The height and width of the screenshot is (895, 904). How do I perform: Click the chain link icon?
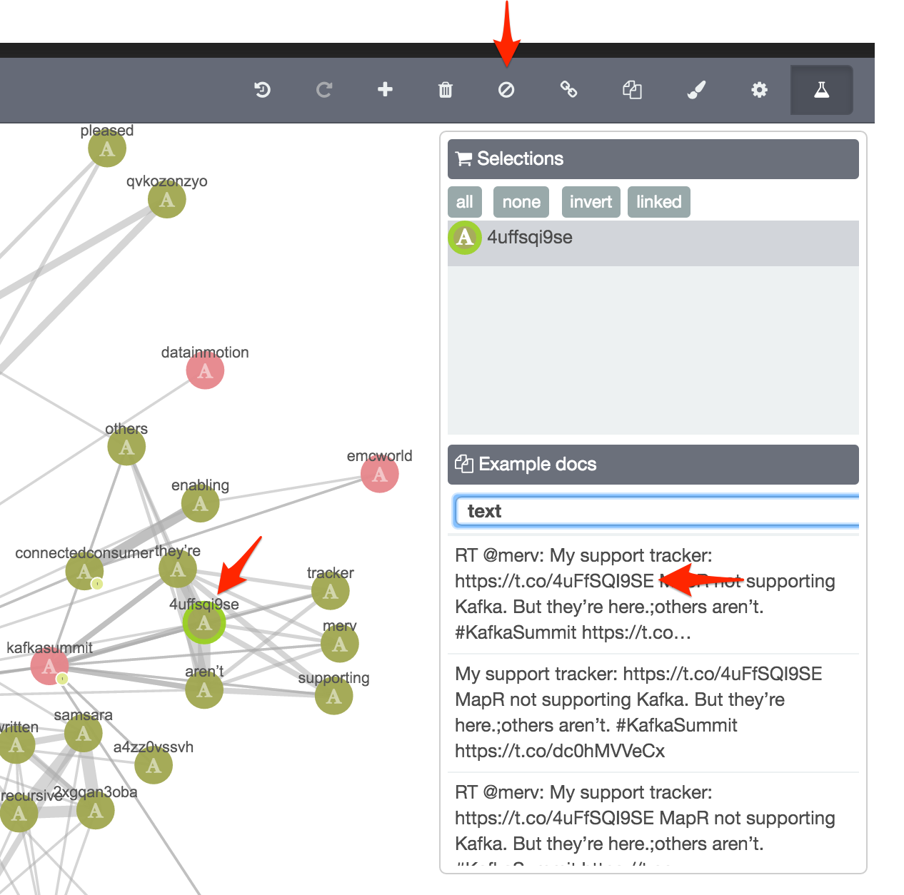pos(568,90)
